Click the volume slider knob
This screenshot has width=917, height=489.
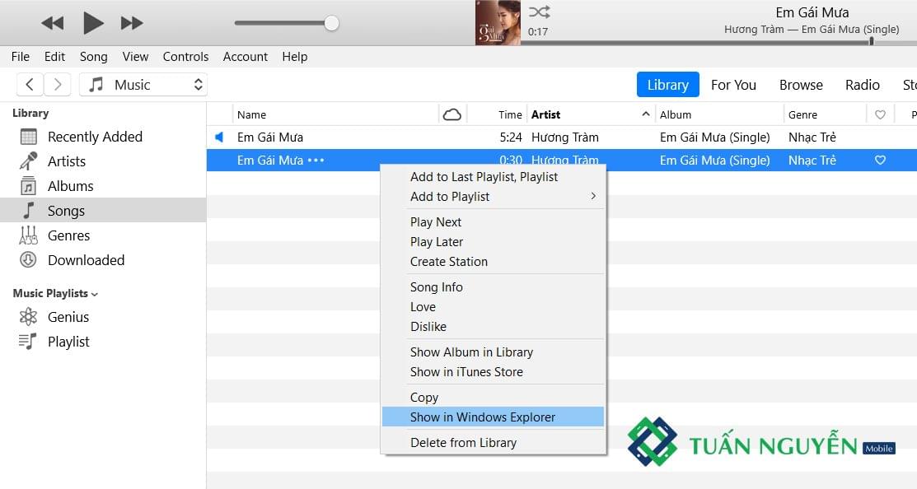(331, 23)
